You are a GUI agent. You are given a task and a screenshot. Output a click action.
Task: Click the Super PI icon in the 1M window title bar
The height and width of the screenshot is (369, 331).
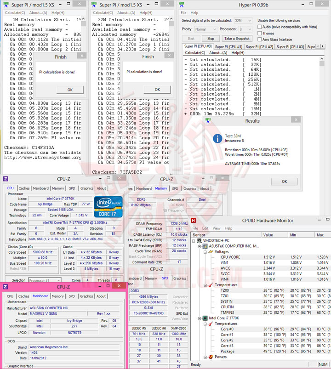pos(6,5)
